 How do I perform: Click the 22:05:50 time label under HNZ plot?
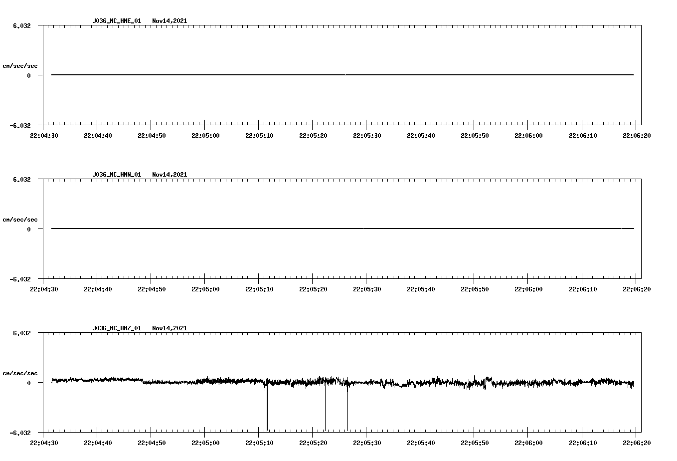coord(475,443)
